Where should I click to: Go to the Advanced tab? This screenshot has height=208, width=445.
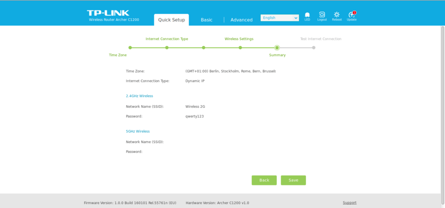(x=241, y=20)
